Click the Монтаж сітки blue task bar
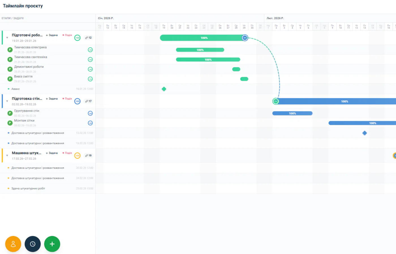Screen dimensions: 396x254 pos(362,123)
